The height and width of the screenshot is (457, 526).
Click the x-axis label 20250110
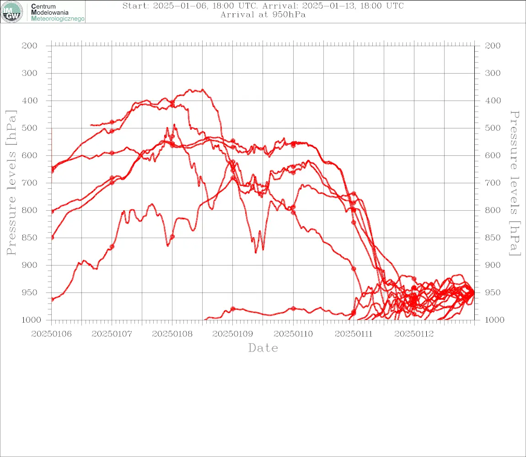tap(293, 334)
